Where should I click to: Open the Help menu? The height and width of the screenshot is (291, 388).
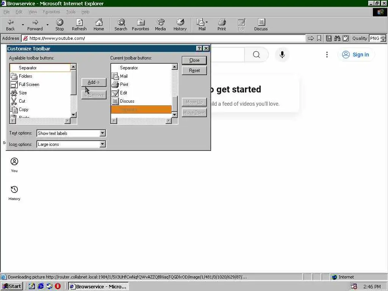click(85, 12)
